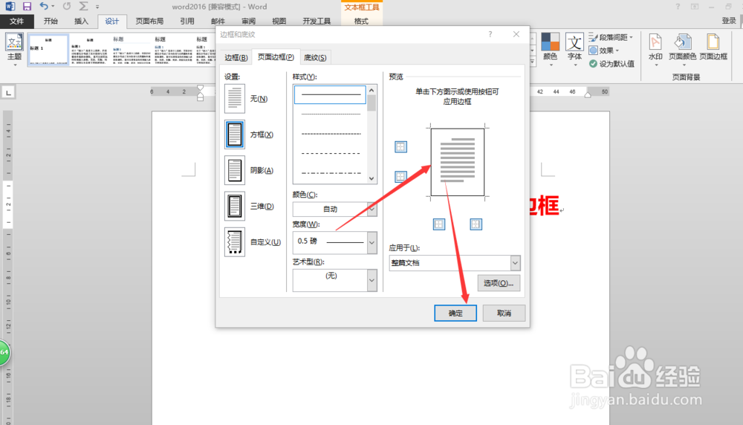This screenshot has width=743, height=425.
Task: Click the Redo icon in title bar
Action: click(67, 6)
